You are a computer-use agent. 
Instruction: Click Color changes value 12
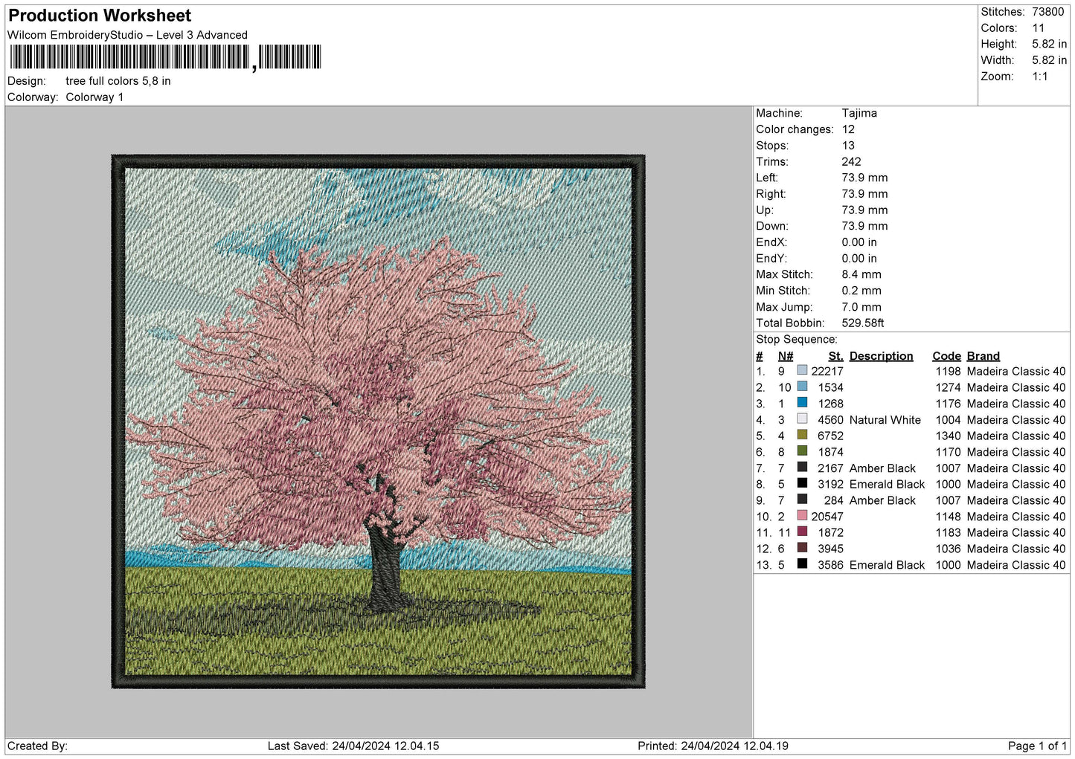point(848,129)
